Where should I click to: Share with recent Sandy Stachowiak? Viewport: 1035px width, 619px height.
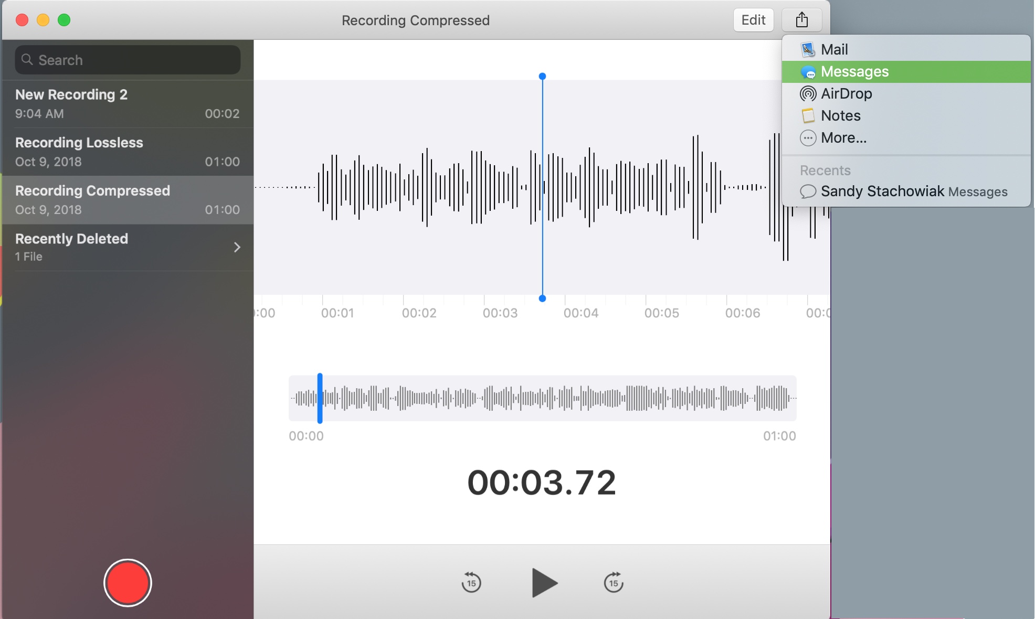[906, 191]
